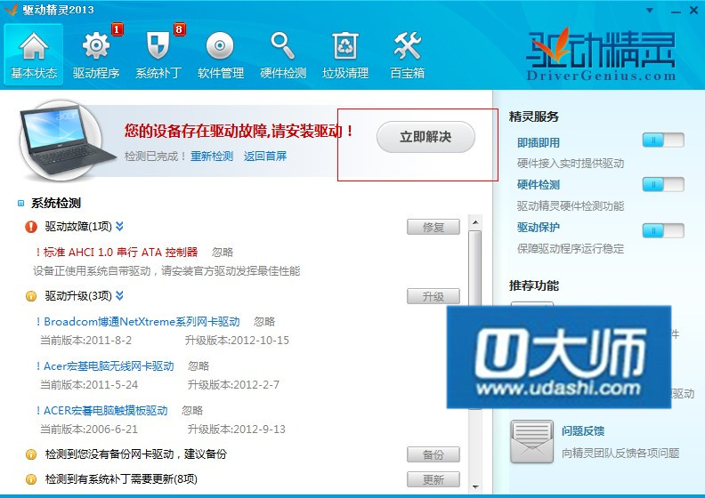Open the 软件管理 disc icon

pyautogui.click(x=220, y=44)
